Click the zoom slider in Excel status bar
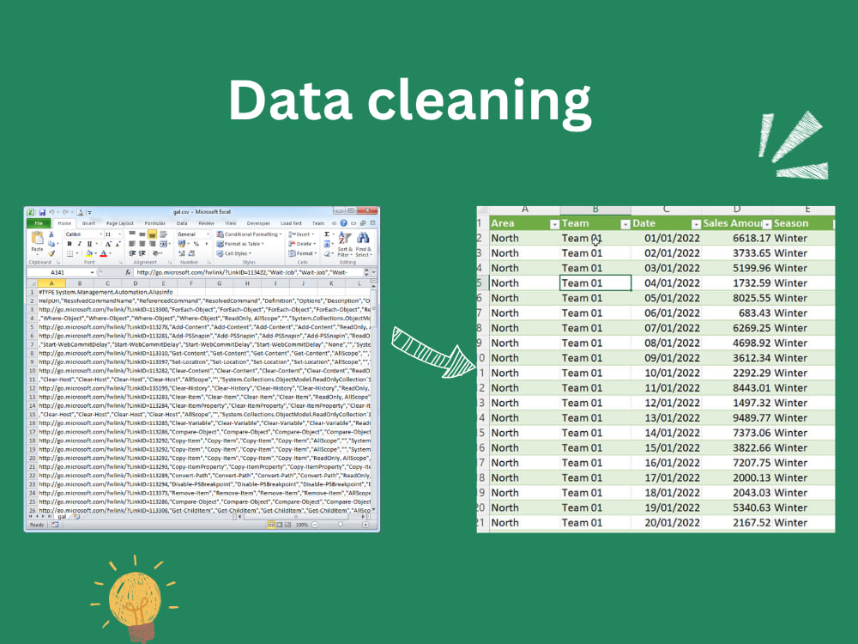 [340, 525]
